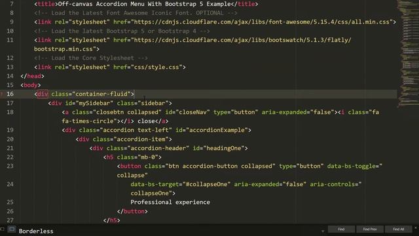The width and height of the screenshot is (419, 236).
Task: Click 'fa-times-circle' on the wrapped line
Action: [88, 121]
